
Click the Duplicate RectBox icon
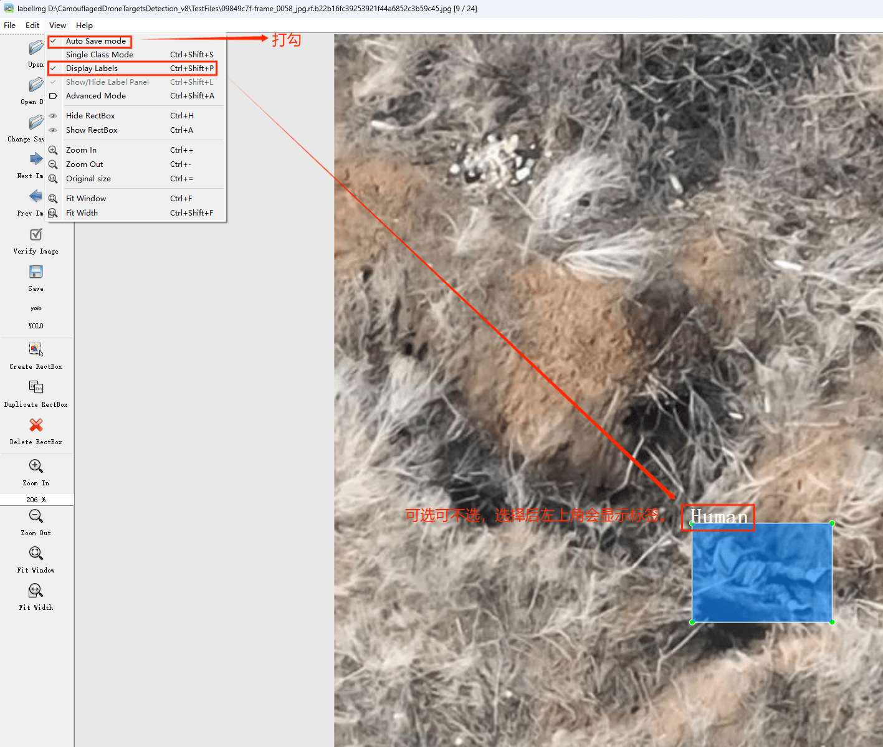[x=36, y=388]
